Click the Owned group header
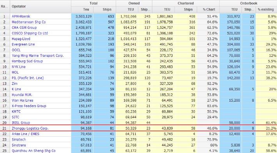Screen dimensions: 277x153 tap(134, 4)
